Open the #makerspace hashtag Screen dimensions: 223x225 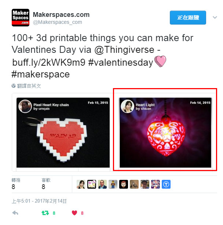(41, 75)
